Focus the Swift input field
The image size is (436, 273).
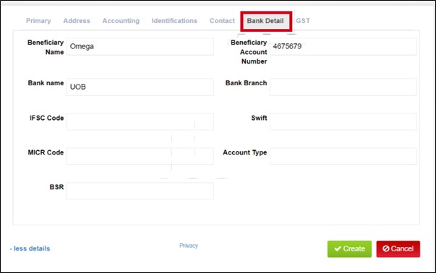(x=343, y=121)
